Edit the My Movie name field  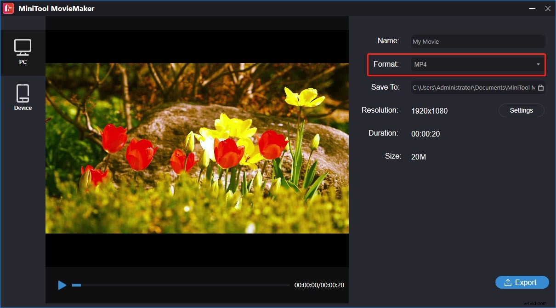point(478,41)
